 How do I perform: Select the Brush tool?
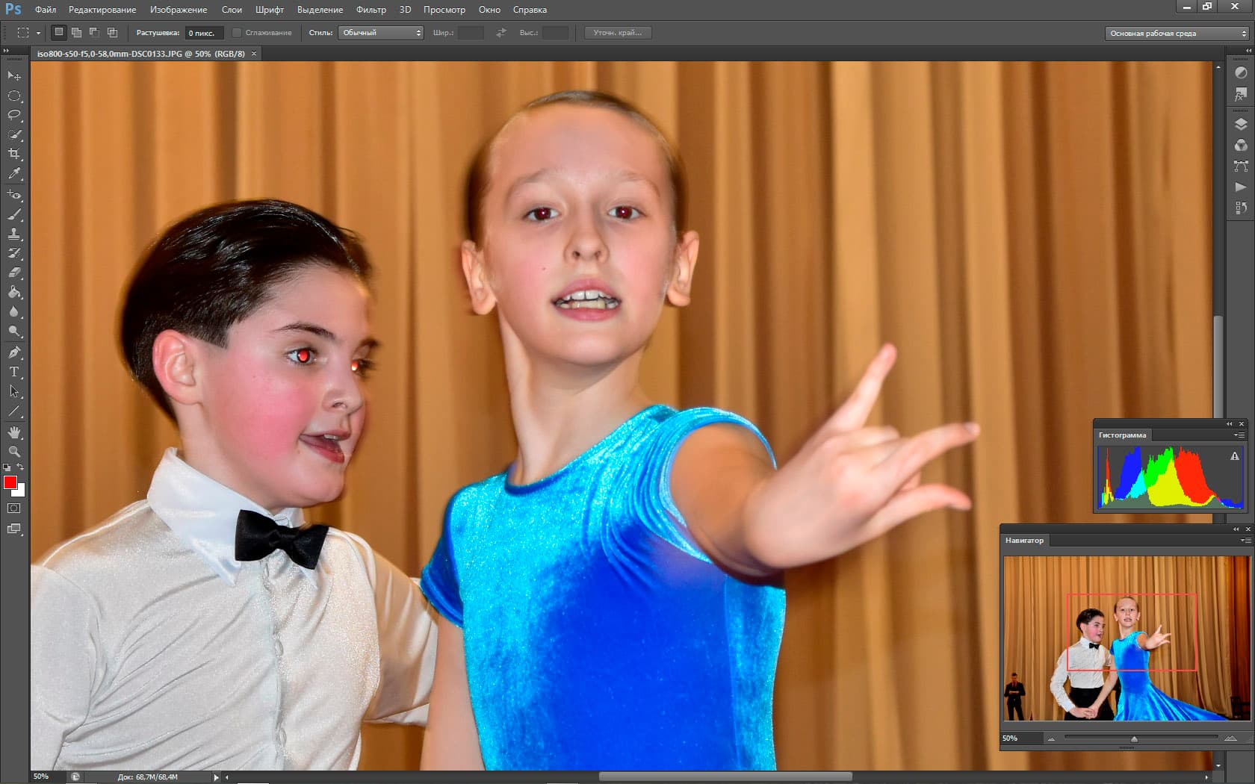point(14,214)
